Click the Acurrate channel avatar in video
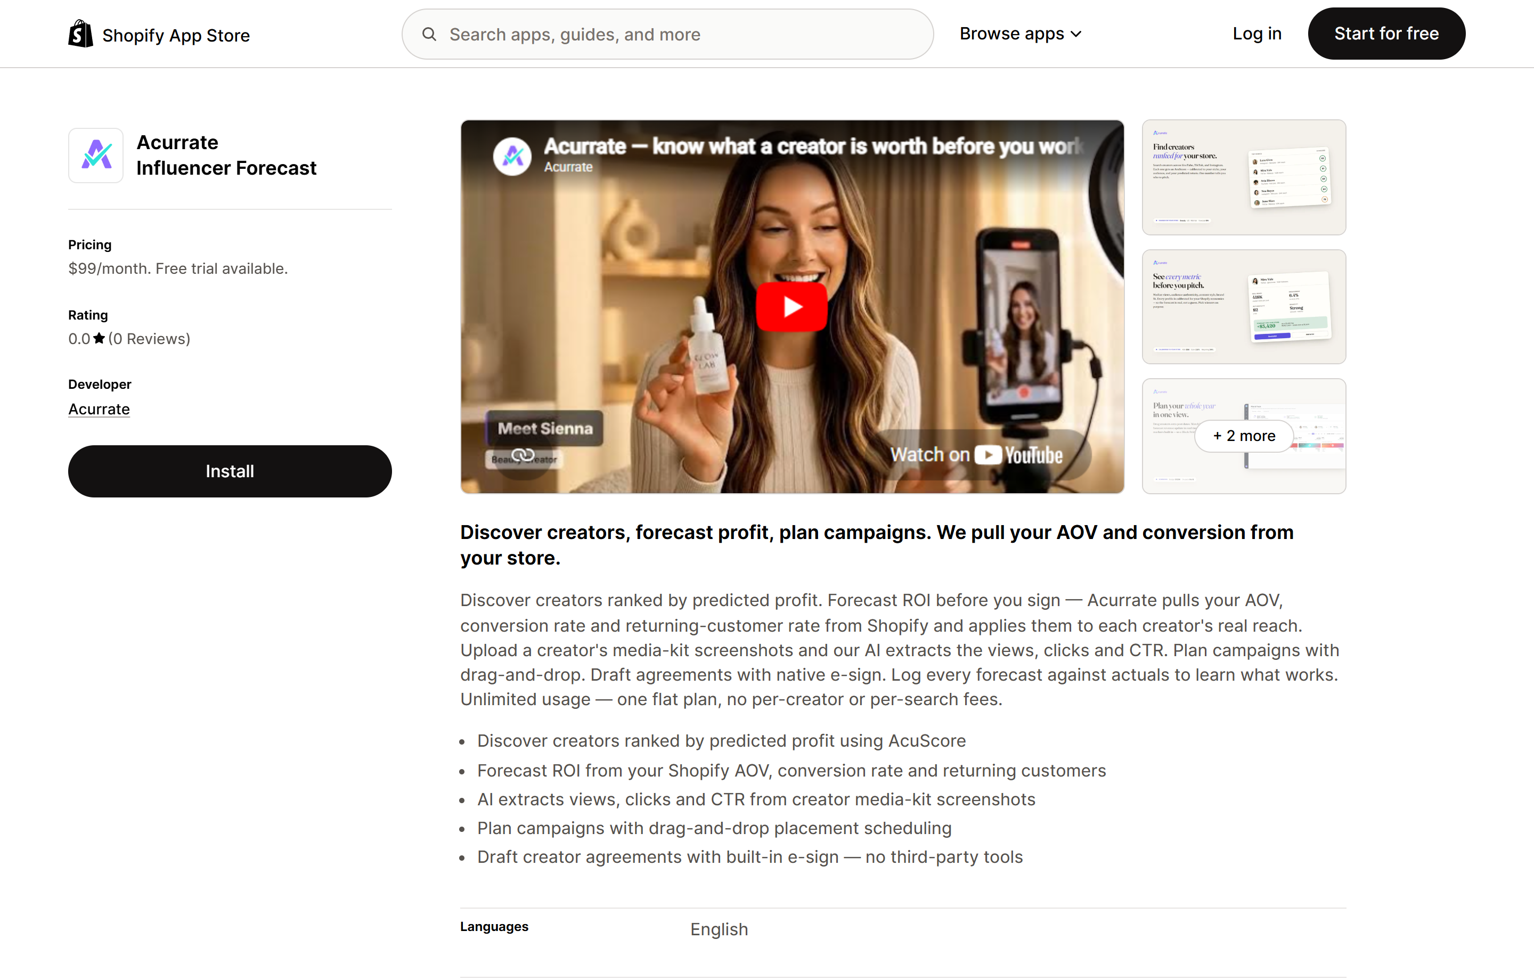 point(512,156)
